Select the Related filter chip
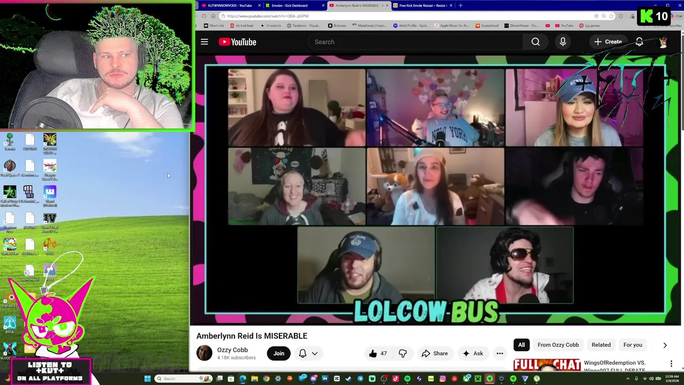 pos(601,345)
